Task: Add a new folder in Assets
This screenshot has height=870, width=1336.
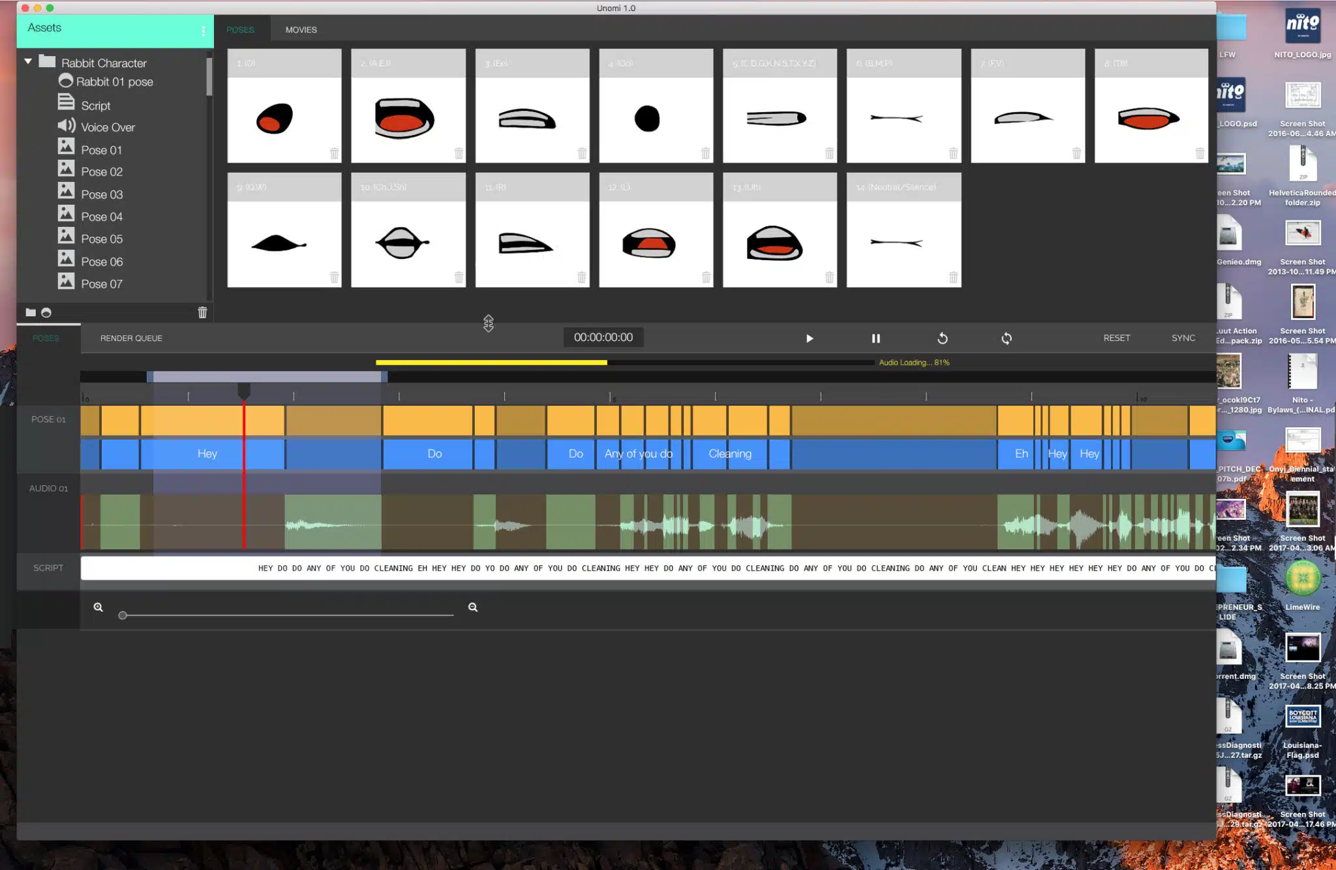Action: click(x=31, y=312)
